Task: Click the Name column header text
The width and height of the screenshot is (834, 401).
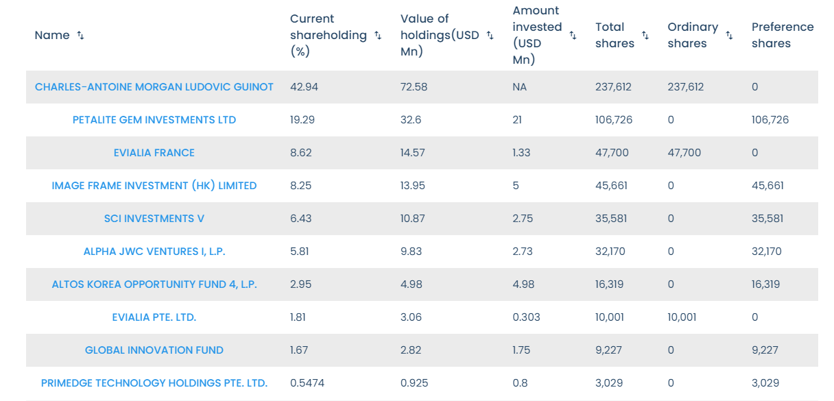Action: pyautogui.click(x=52, y=35)
